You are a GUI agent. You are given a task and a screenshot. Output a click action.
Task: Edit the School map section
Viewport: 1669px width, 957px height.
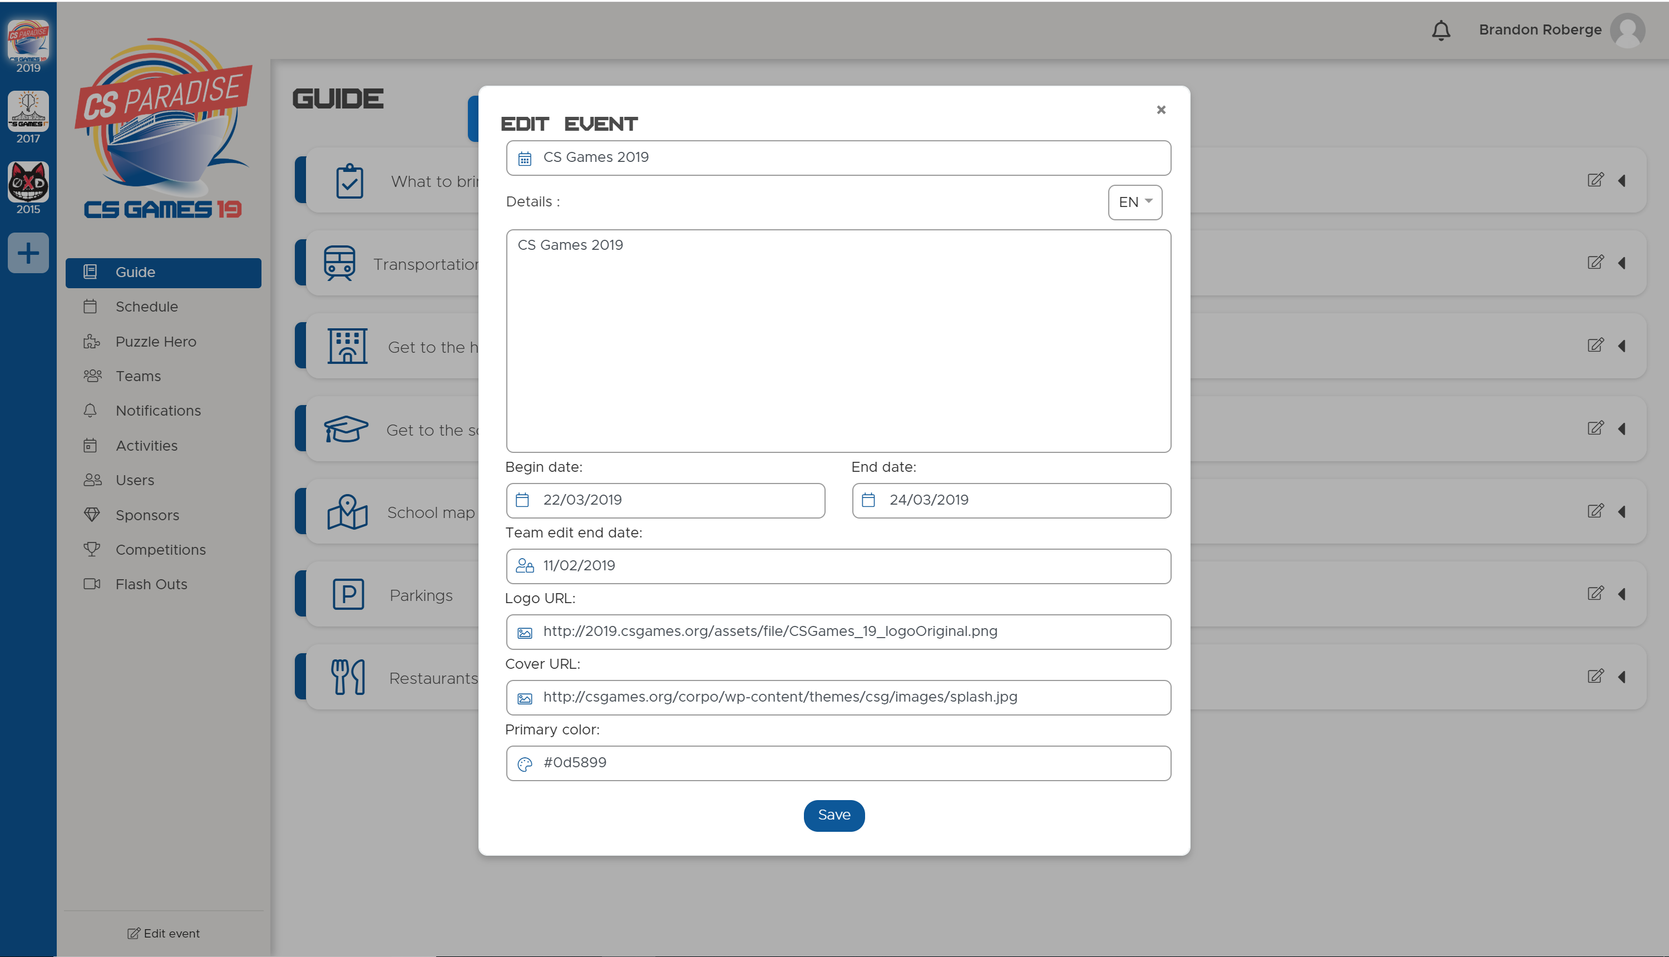1596,511
